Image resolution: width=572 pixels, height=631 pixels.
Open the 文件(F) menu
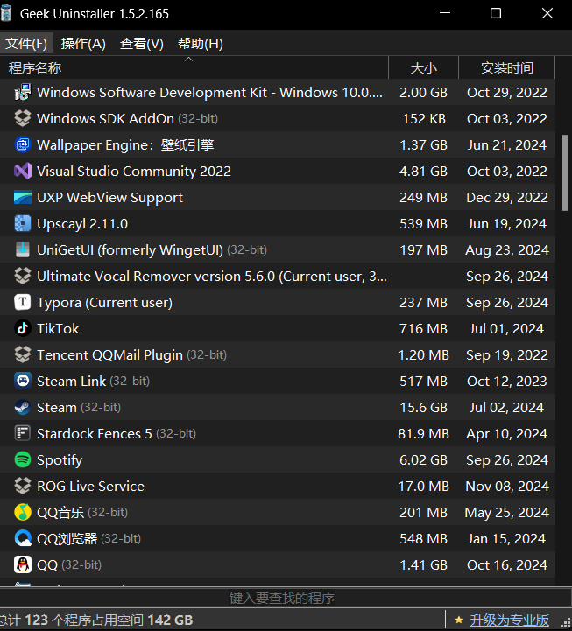[26, 43]
